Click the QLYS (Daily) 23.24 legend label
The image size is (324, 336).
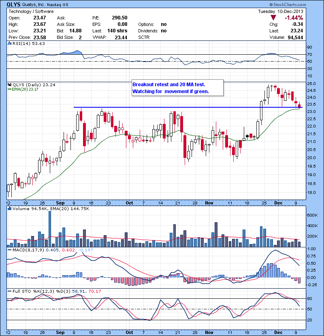coord(34,85)
